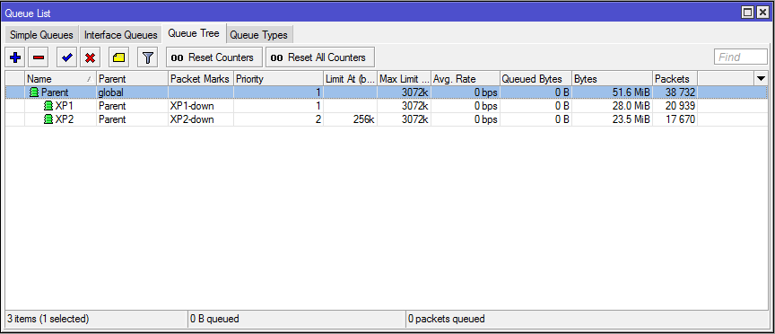Image resolution: width=775 pixels, height=334 pixels.
Task: Open the Queue Types tab
Action: (258, 35)
